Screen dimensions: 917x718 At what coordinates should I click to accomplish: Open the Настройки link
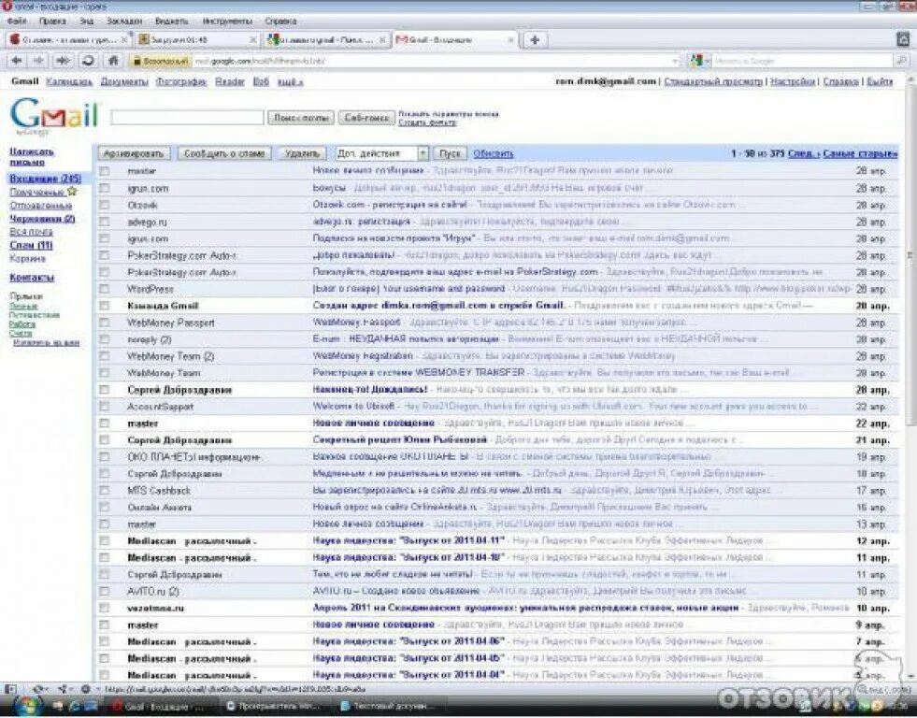click(x=793, y=82)
